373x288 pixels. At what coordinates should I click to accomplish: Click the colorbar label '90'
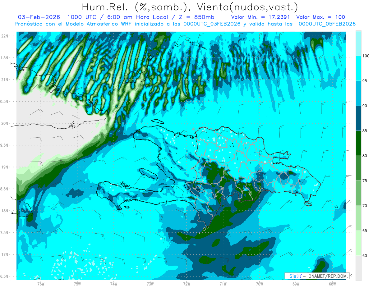coord(365,106)
